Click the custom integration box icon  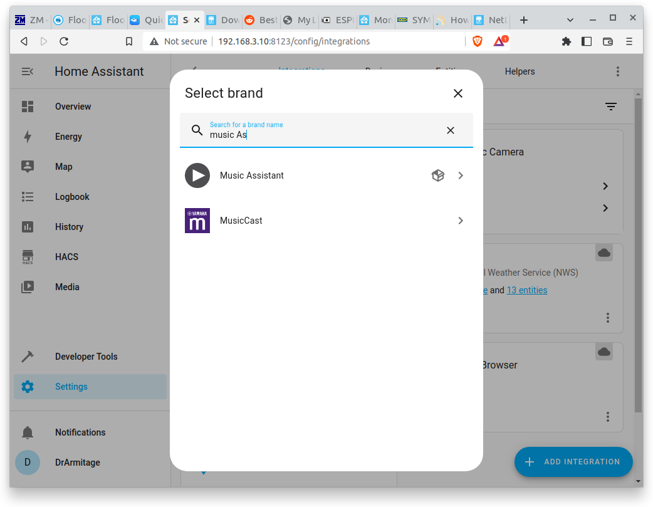[x=437, y=175]
